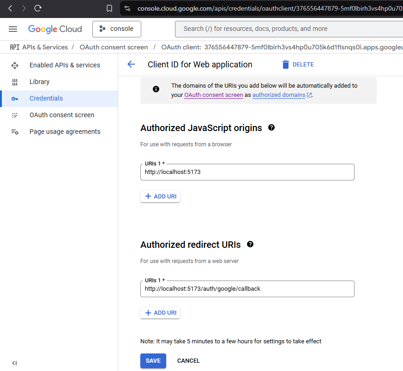The image size is (403, 371).
Task: Click the console URL in address bar
Action: pos(270,8)
